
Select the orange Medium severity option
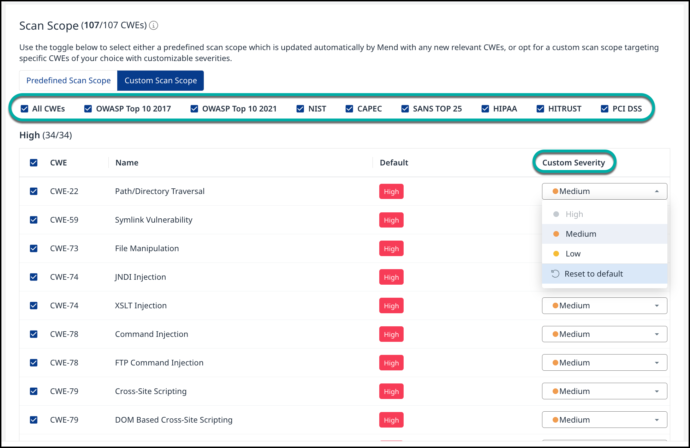(x=581, y=234)
